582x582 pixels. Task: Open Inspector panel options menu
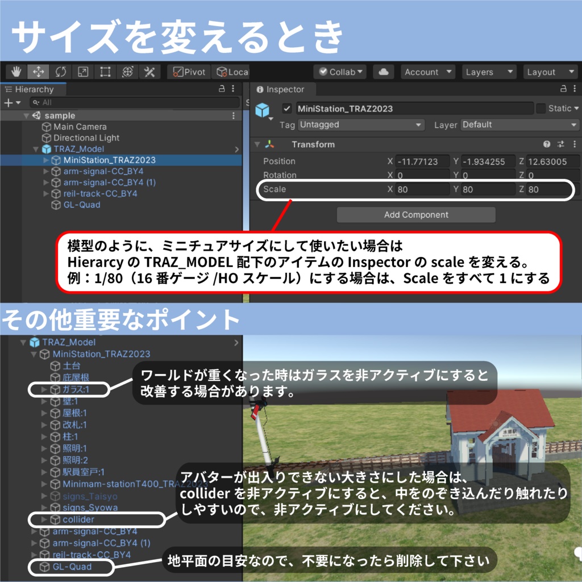(575, 88)
